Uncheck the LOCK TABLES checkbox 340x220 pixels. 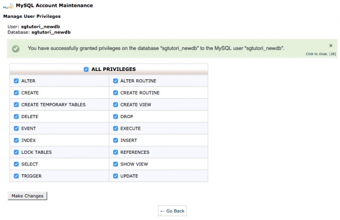(x=16, y=152)
